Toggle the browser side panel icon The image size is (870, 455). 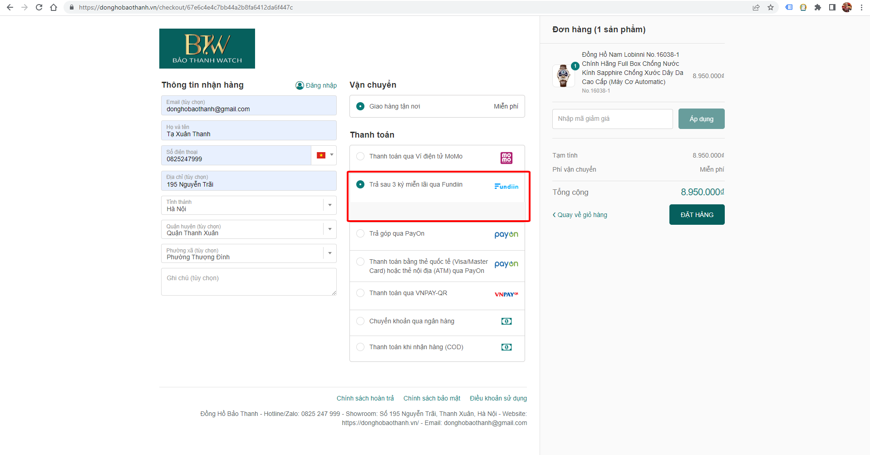click(832, 7)
